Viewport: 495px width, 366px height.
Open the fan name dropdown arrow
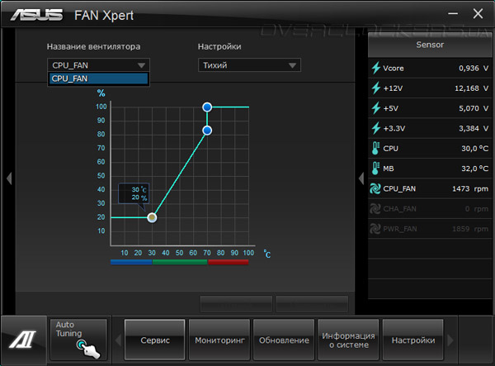click(x=141, y=65)
